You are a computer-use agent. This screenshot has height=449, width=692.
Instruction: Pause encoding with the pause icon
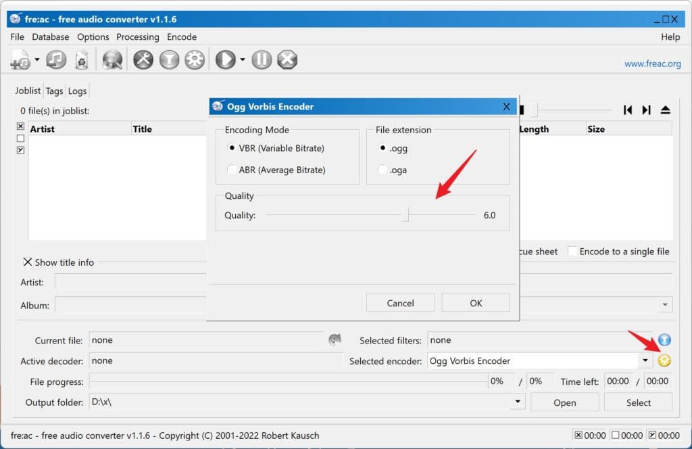(x=262, y=60)
